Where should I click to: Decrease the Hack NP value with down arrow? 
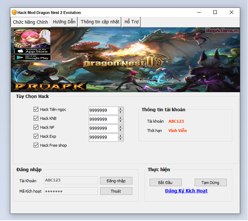pos(121,130)
